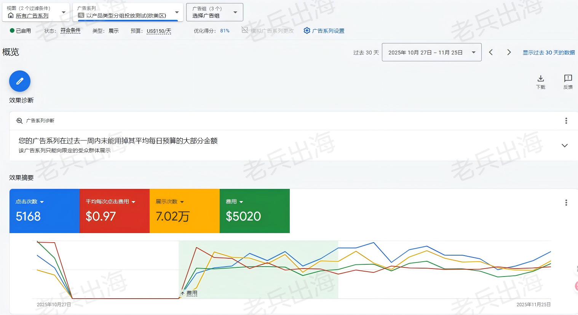
Task: Expand the campaign diagnosis details chevron
Action: 564,146
